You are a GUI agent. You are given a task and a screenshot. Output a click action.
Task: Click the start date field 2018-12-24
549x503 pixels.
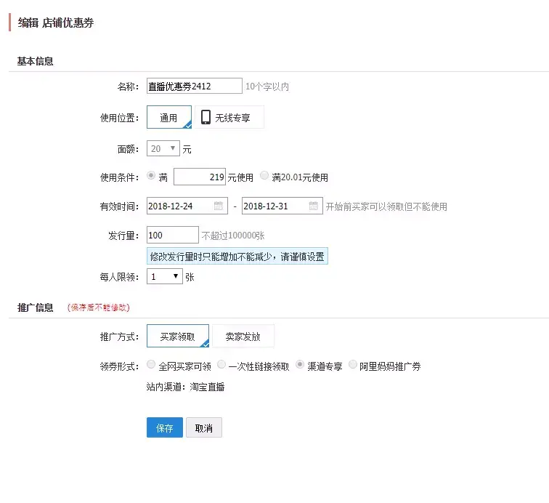pyautogui.click(x=187, y=206)
